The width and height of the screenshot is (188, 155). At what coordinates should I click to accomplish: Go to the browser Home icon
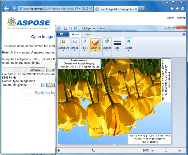click(x=172, y=9)
